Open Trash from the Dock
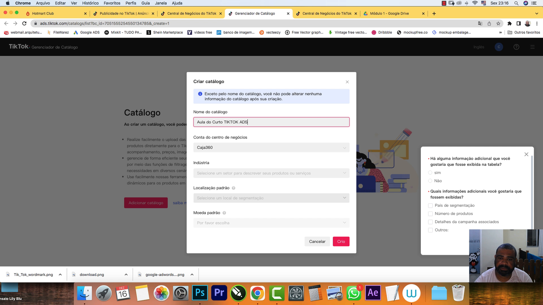 458,293
